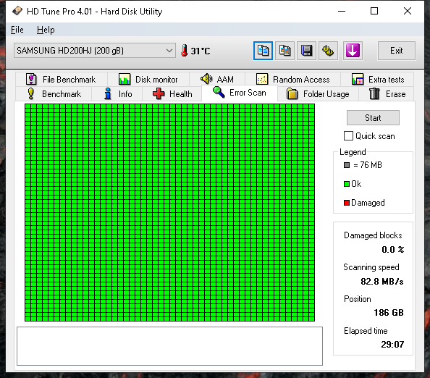Viewport: 430px width, 378px height.
Task: Switch to the File Benchmark tab
Action: (62, 79)
